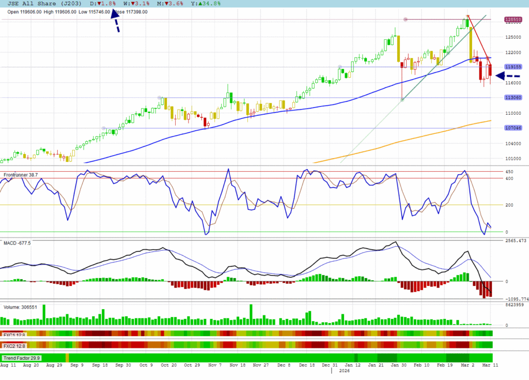The width and height of the screenshot is (529, 380).
Task: Click the red down triangle beside weekly change
Action: [x=133, y=3]
